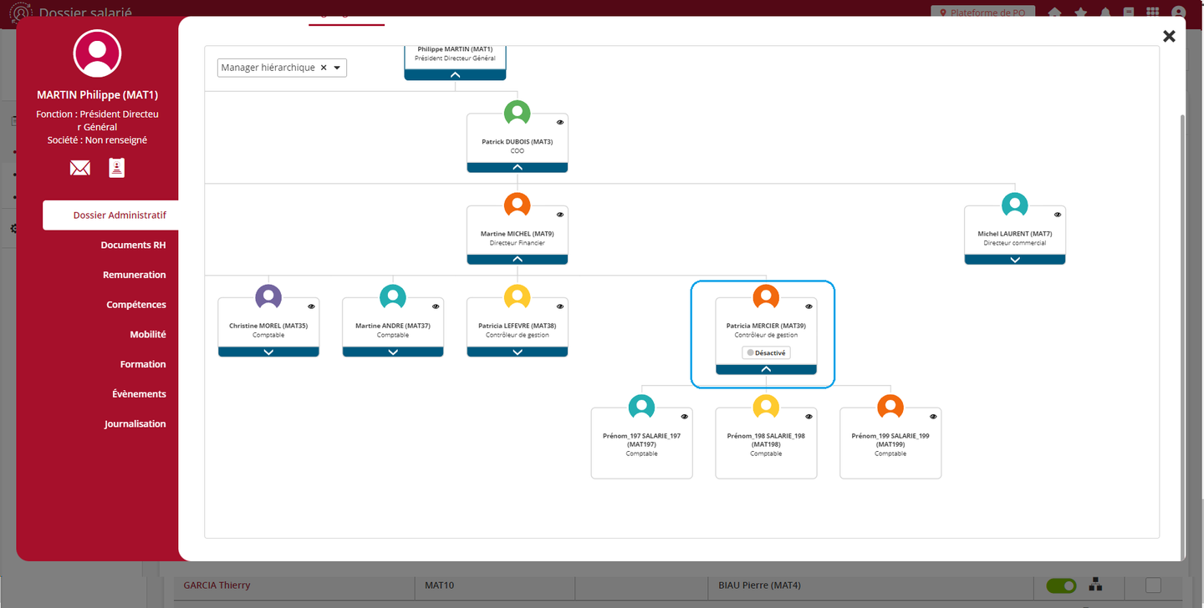This screenshot has height=608, width=1204.
Task: Open the GARCIA Thierry employee link
Action: tap(217, 585)
